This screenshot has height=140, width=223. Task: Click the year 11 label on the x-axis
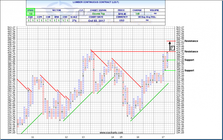coord(32,137)
